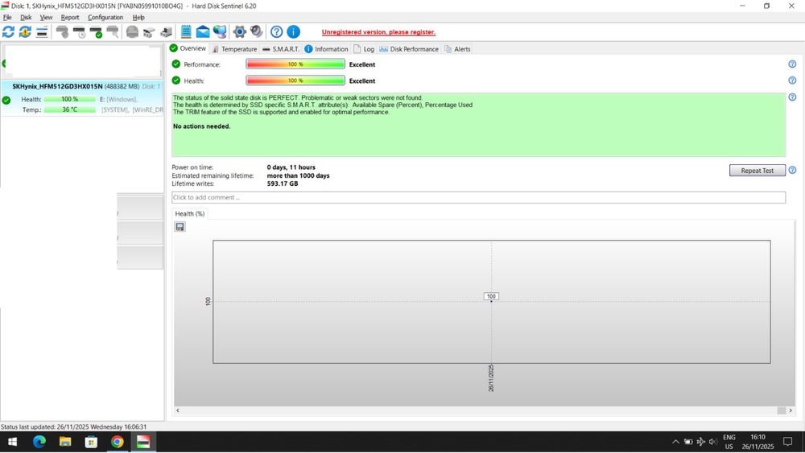The image size is (805, 453).
Task: Click the 593.17 GB lifetime writes value
Action: 283,183
